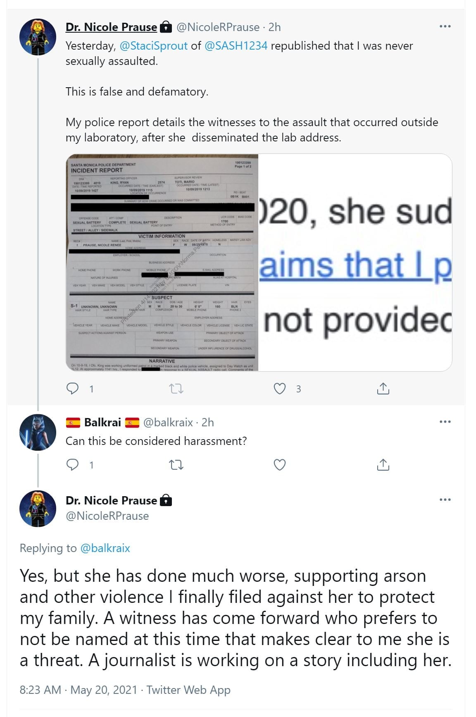The height and width of the screenshot is (717, 476).
Task: Open more options on the first tweet
Action: click(445, 26)
